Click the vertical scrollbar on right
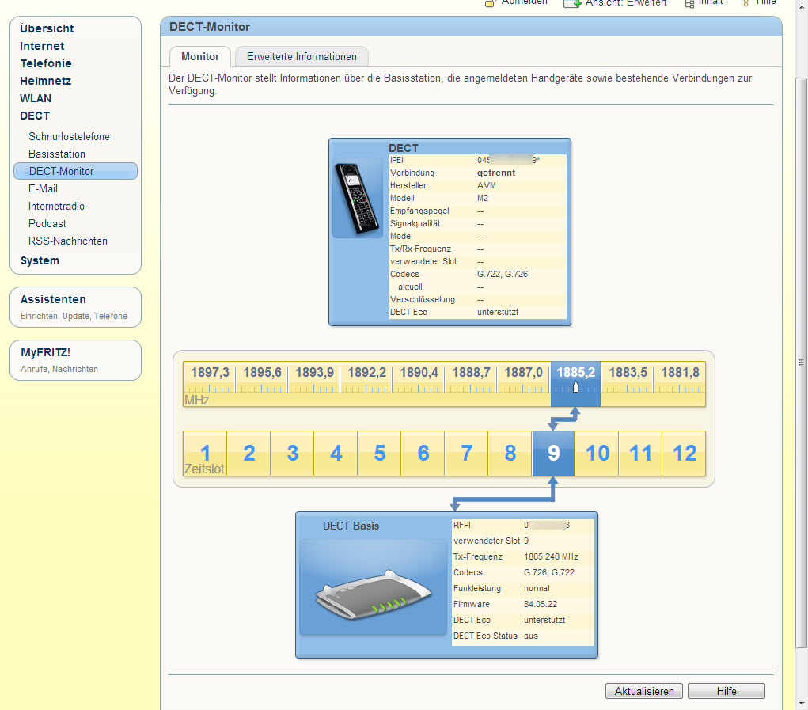Viewport: 808px width, 710px height. pyautogui.click(x=801, y=363)
